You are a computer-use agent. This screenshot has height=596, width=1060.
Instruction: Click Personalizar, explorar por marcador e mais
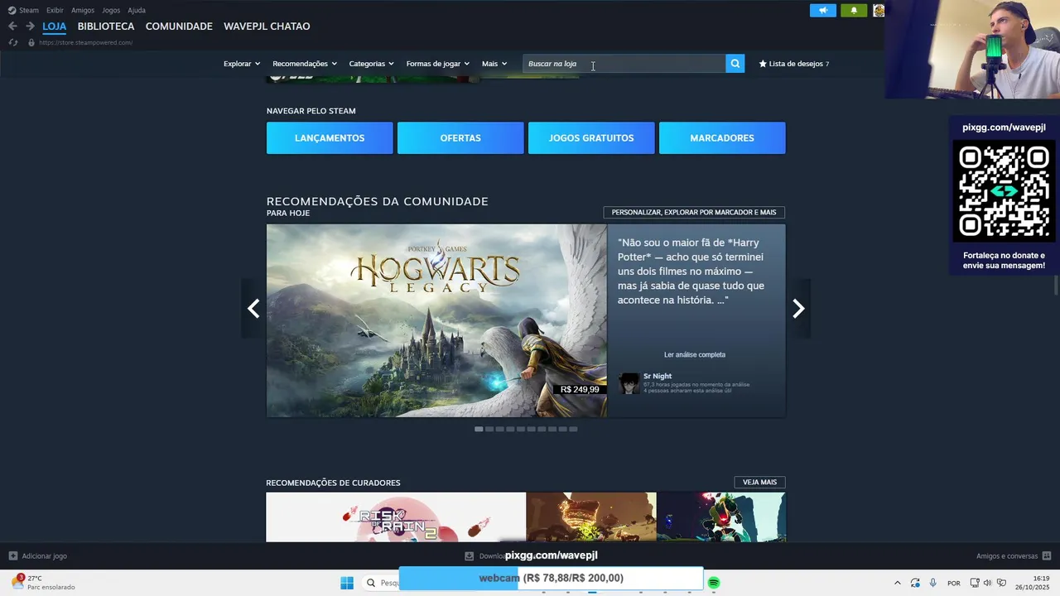pyautogui.click(x=694, y=213)
